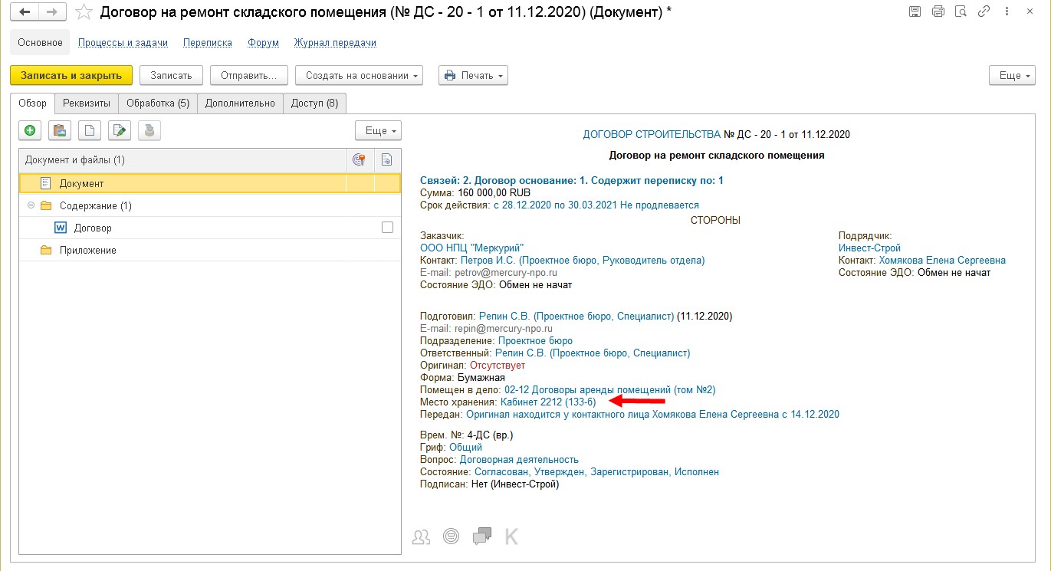This screenshot has height=571, width=1051.
Task: Open the top-right Еще menu
Action: coord(1012,75)
